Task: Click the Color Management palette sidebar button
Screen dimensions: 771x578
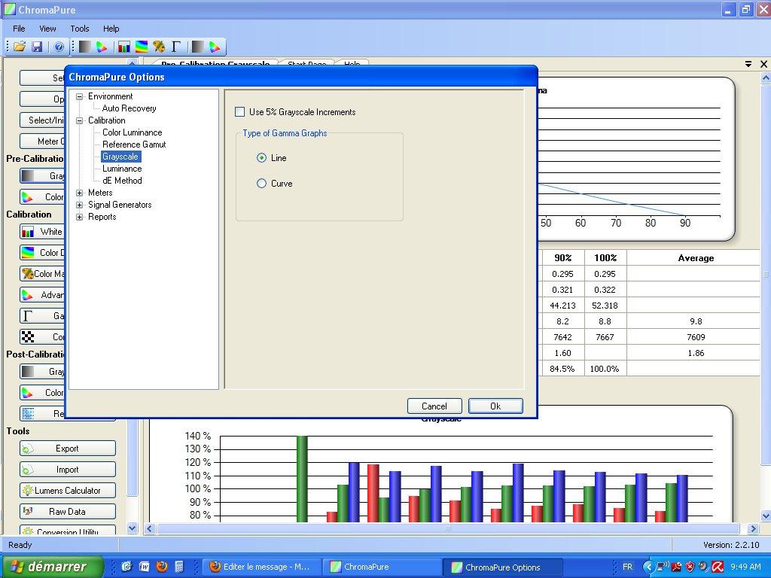Action: 42,274
